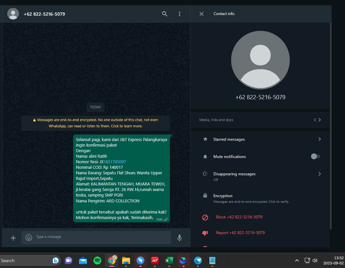This screenshot has height=268, width=345.
Task: Open Disappearing messages setting
Action: click(x=260, y=176)
